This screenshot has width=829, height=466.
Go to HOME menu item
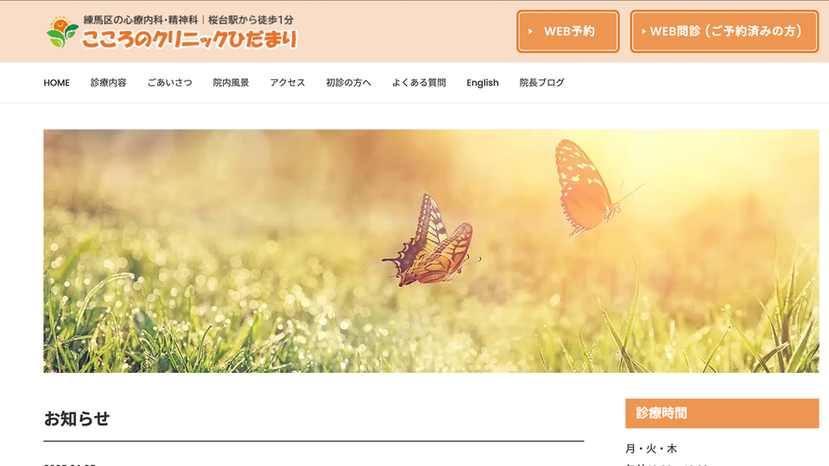pyautogui.click(x=57, y=83)
